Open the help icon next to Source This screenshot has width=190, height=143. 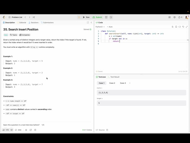point(107,130)
